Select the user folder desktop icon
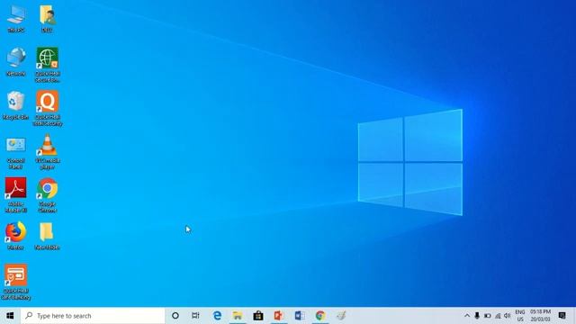The width and height of the screenshot is (576, 324). coord(47,19)
